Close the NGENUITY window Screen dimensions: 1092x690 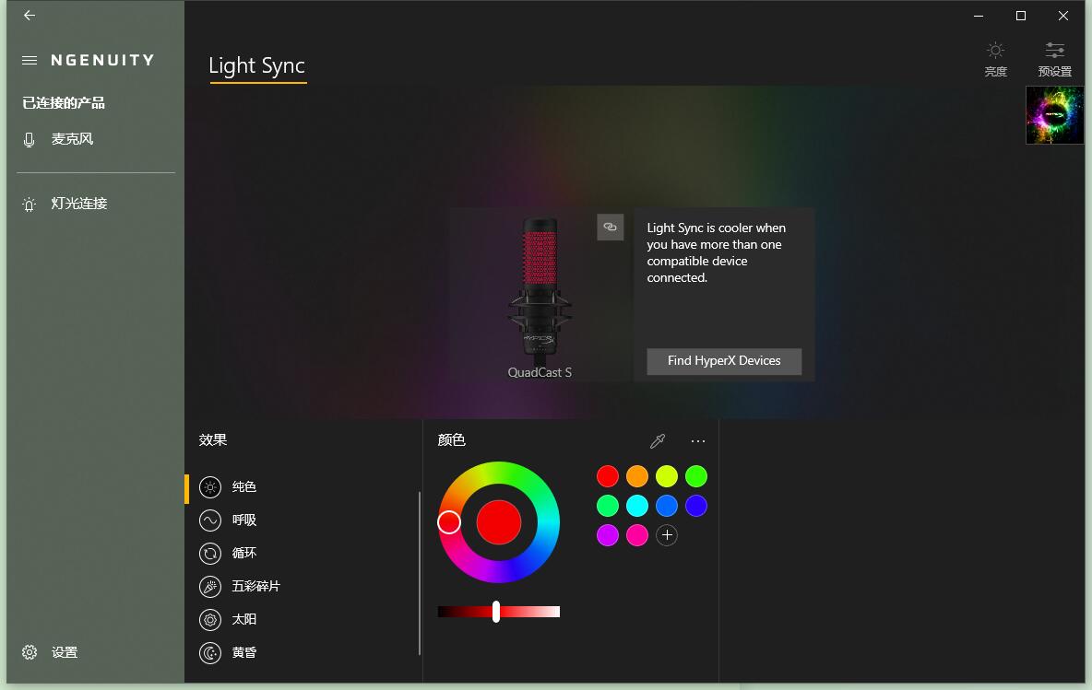point(1062,16)
